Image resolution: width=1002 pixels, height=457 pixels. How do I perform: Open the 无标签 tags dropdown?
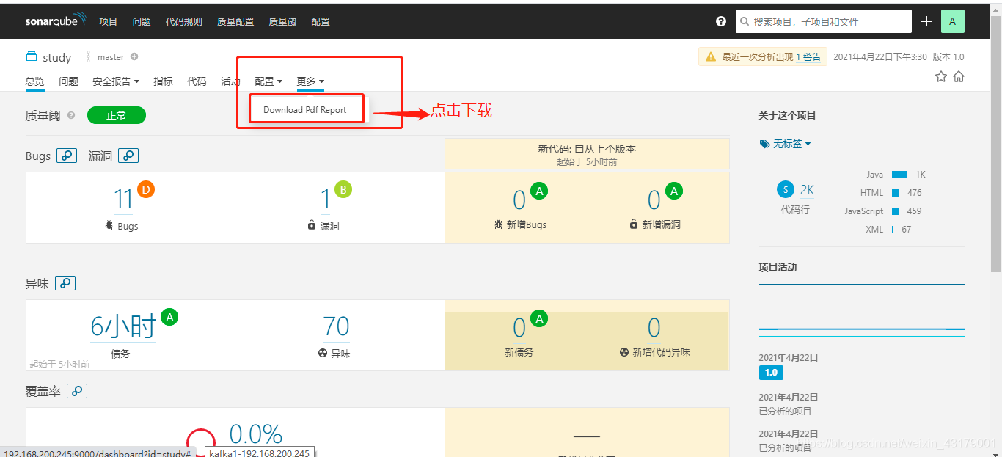(x=785, y=144)
